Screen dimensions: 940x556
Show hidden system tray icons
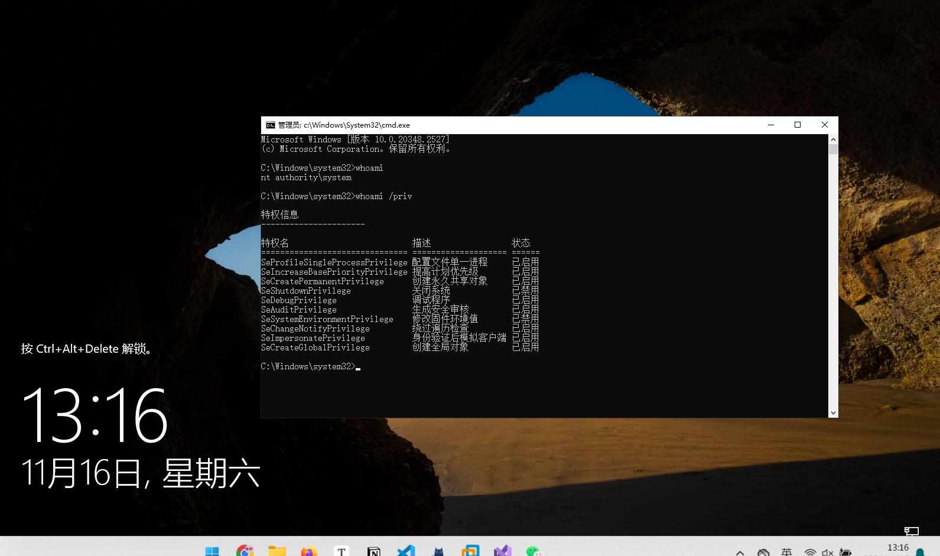tap(740, 553)
